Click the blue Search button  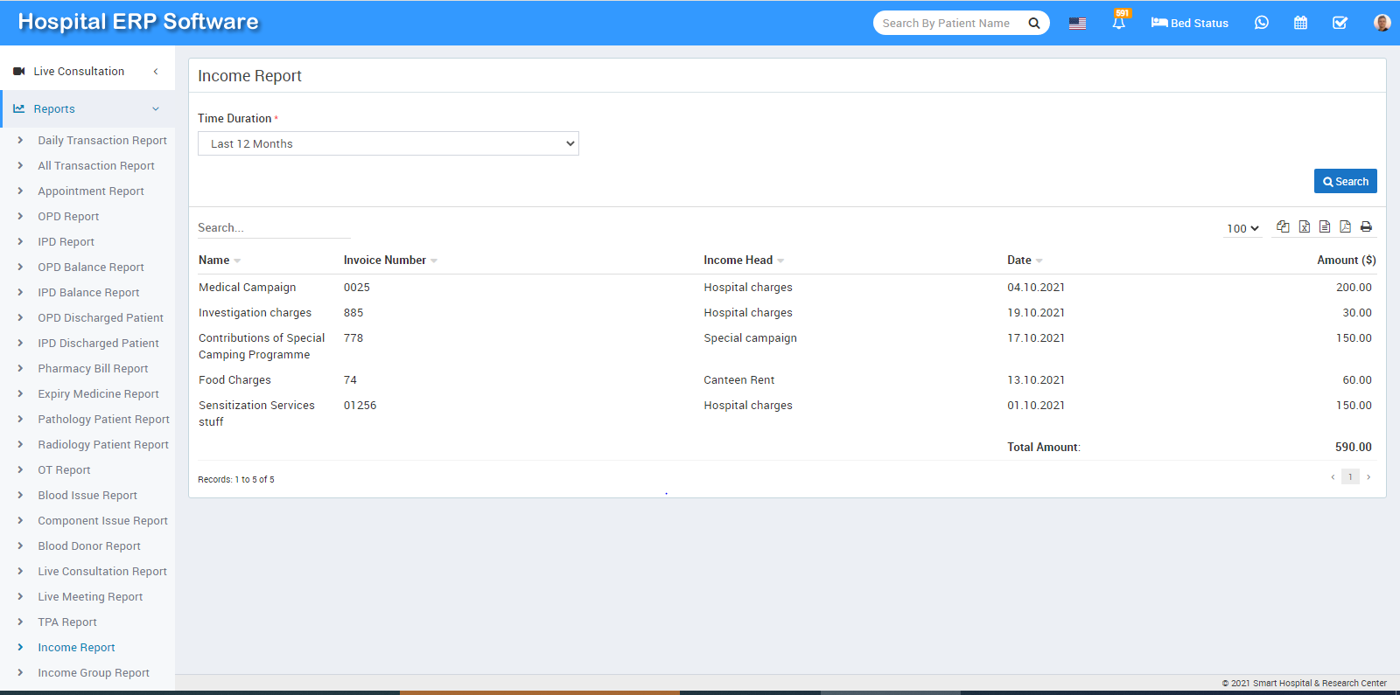click(1345, 181)
